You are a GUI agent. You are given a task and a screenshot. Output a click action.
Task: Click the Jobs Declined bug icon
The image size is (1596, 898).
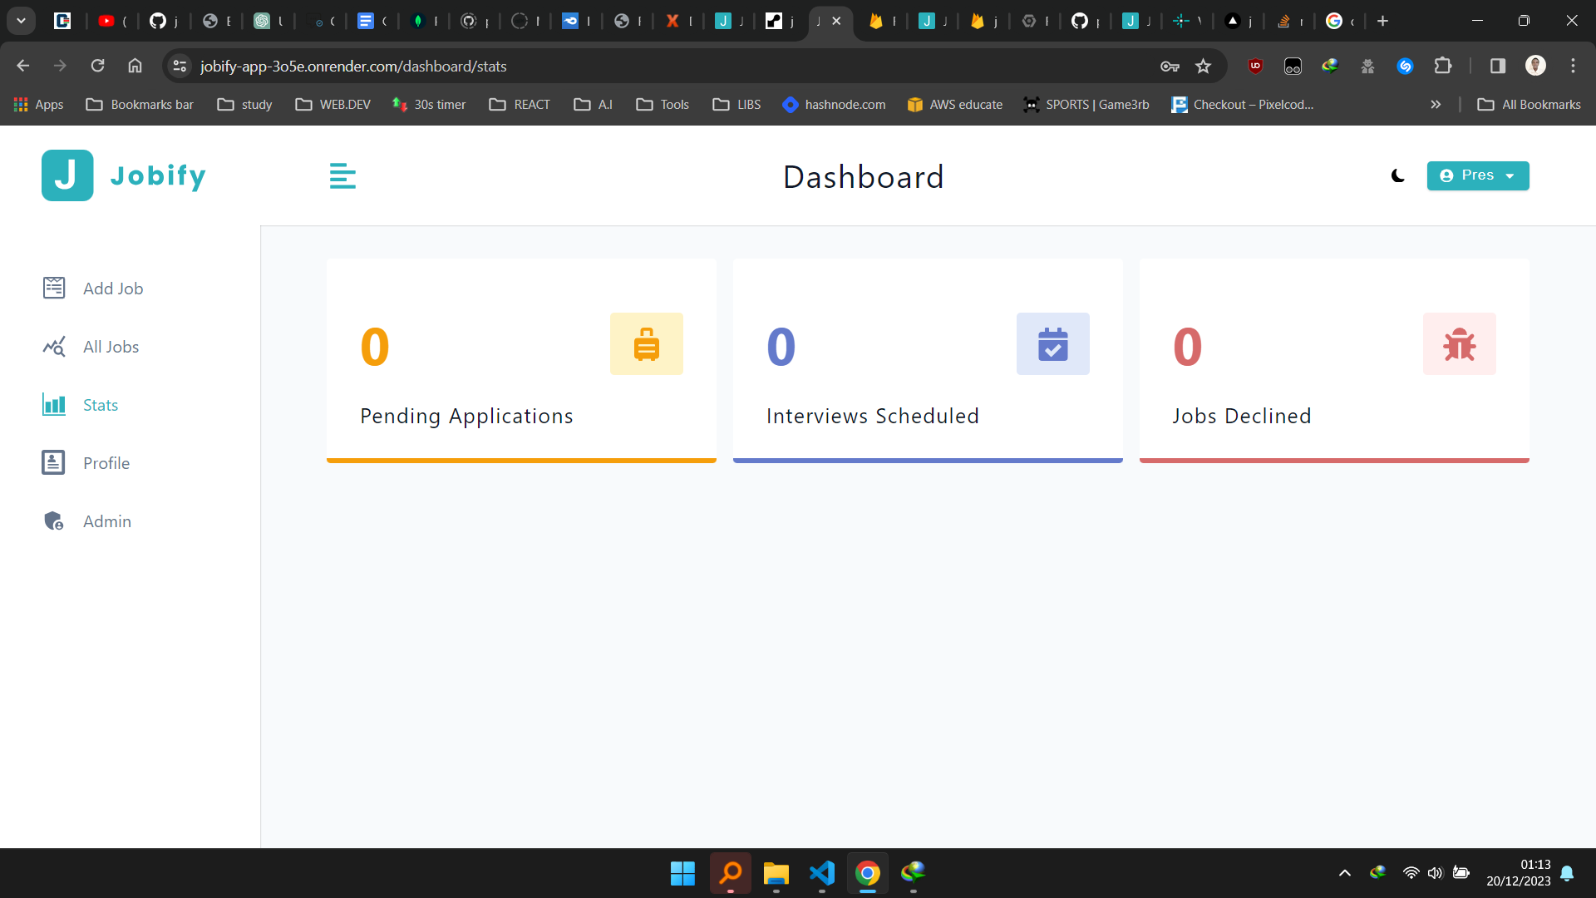click(1460, 344)
